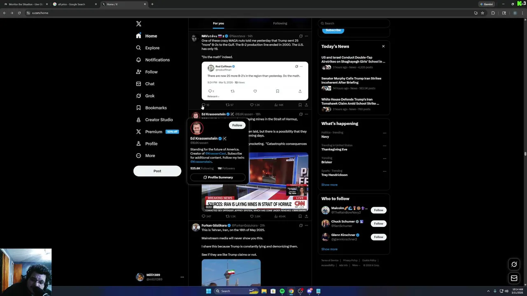The image size is (527, 296).
Task: Switch to the For you tab
Action: [x=218, y=23]
